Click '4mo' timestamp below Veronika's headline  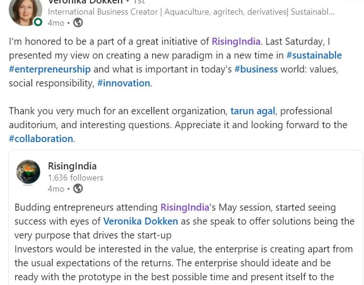(56, 23)
